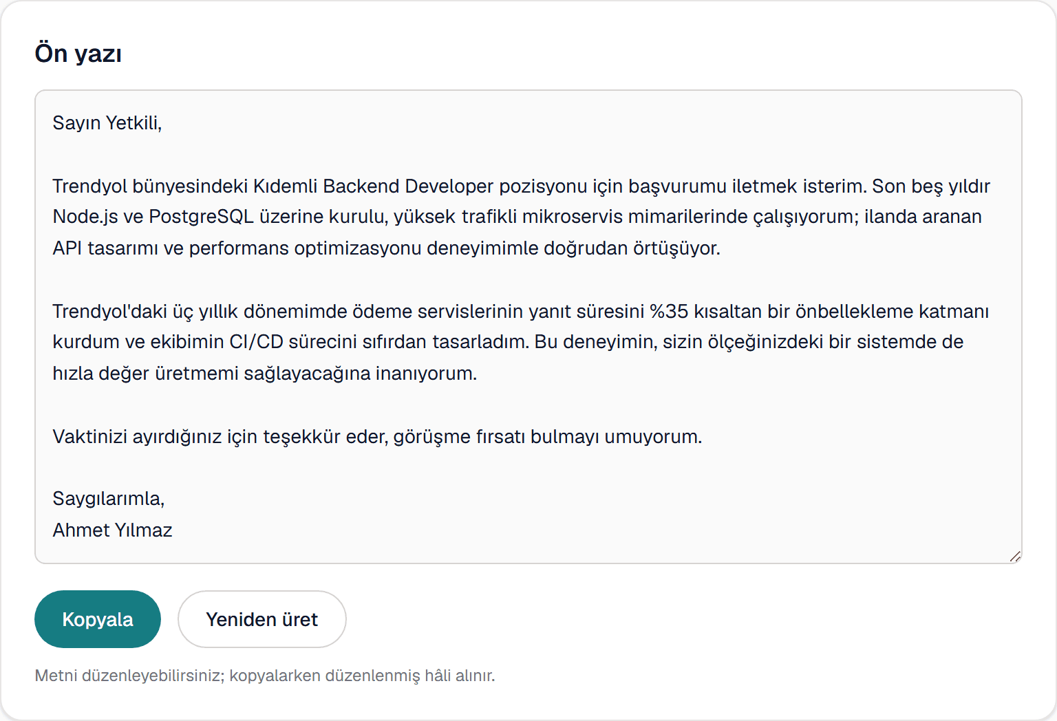
Task: Click the 'Ön yazı' heading
Action: tap(78, 54)
